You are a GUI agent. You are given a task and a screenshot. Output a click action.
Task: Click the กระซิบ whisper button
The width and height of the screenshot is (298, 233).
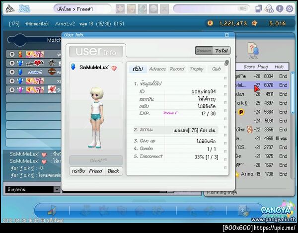[x=78, y=171]
